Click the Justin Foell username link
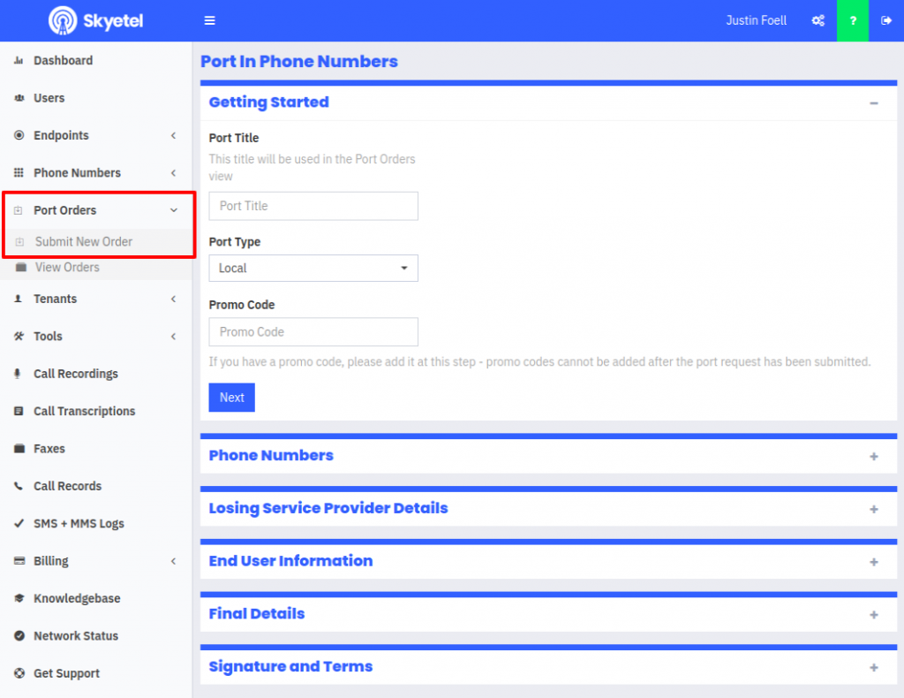This screenshot has height=698, width=904. tap(756, 21)
